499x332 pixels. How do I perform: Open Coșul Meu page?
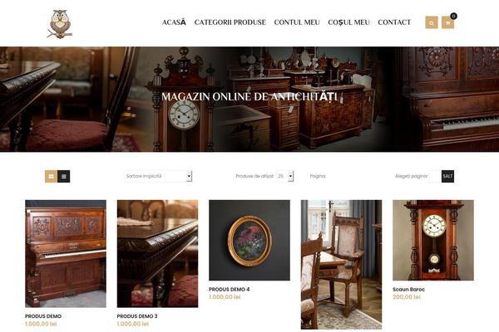348,22
